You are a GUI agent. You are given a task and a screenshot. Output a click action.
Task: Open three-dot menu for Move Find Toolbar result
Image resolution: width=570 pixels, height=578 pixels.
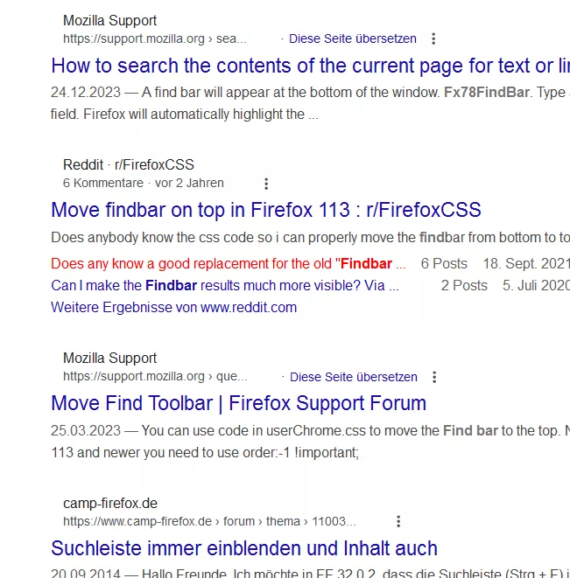pyautogui.click(x=434, y=377)
